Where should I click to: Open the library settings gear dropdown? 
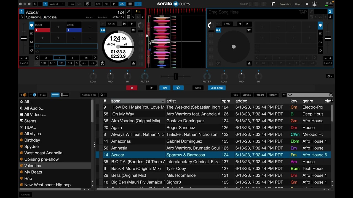(x=103, y=95)
